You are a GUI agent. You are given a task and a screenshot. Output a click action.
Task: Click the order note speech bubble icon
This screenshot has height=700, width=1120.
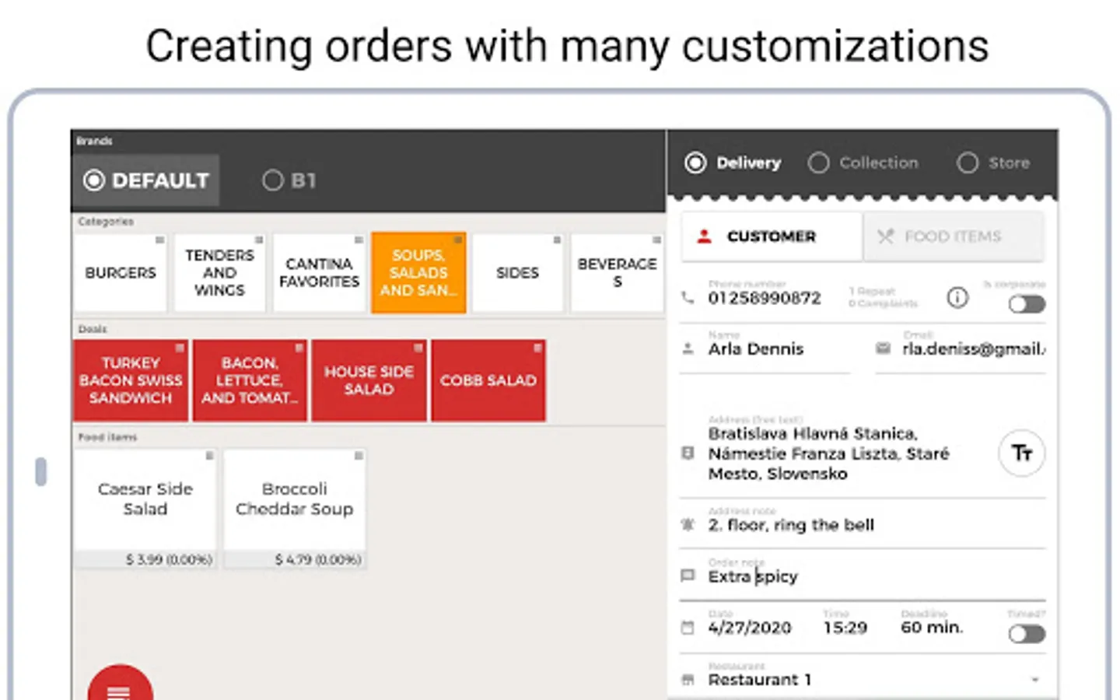click(688, 576)
